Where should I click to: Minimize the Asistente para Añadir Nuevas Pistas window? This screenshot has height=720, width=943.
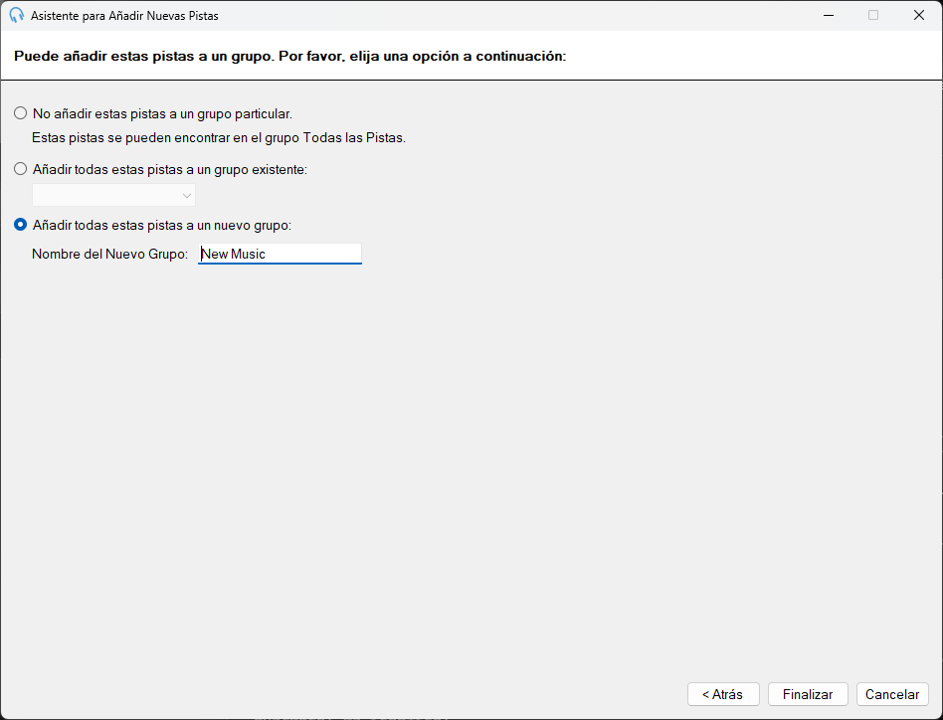pos(829,16)
